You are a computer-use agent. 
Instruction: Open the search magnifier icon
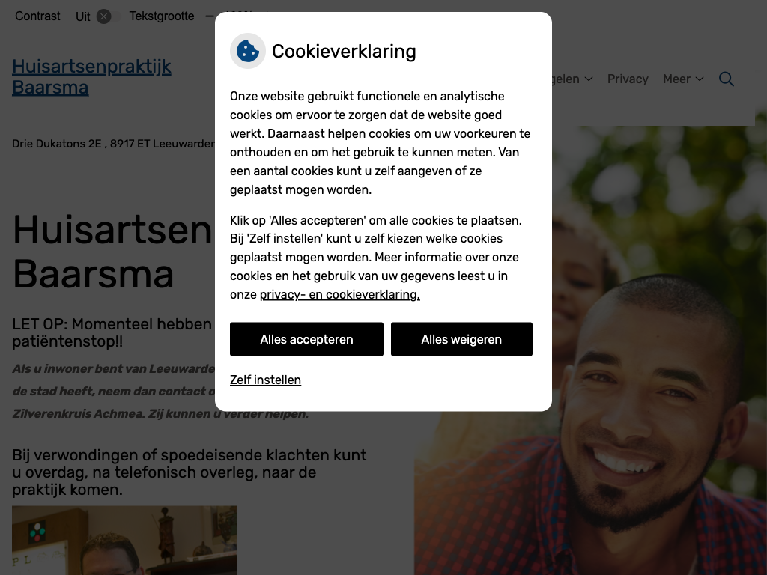(726, 79)
